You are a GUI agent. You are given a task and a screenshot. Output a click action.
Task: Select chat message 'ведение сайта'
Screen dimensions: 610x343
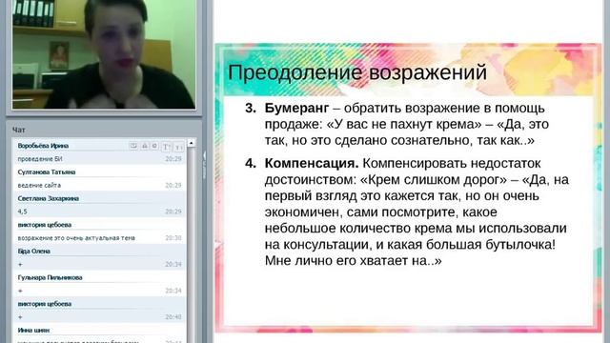(39, 186)
